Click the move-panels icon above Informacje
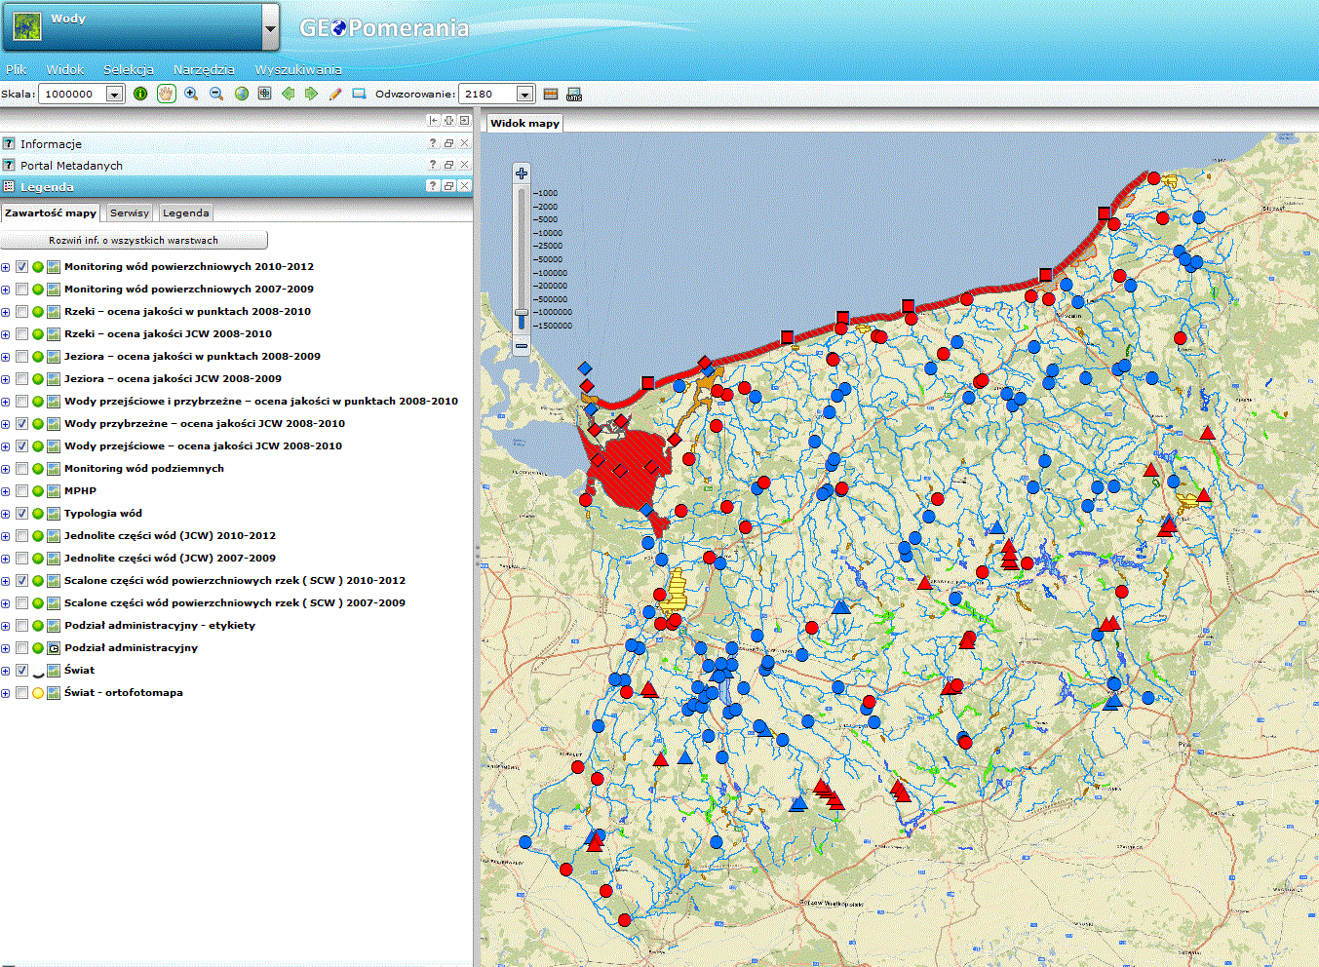 tap(449, 121)
